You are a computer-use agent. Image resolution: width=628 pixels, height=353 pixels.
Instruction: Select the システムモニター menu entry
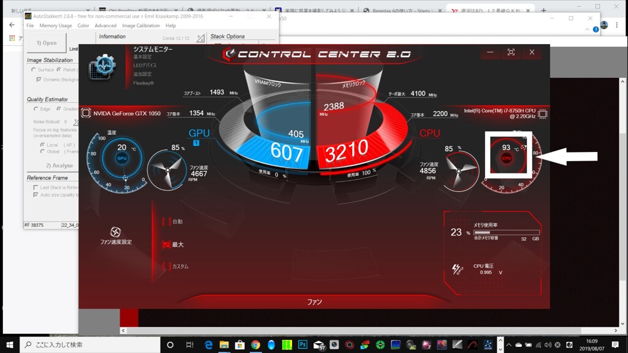(153, 49)
